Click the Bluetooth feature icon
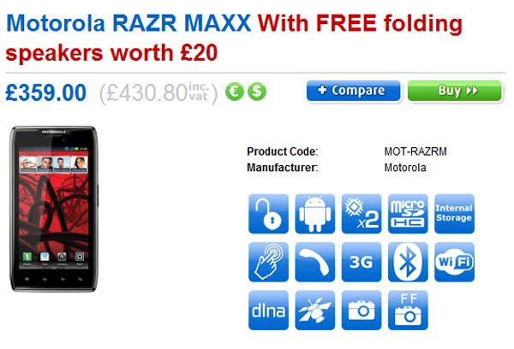514x349 pixels. click(408, 262)
